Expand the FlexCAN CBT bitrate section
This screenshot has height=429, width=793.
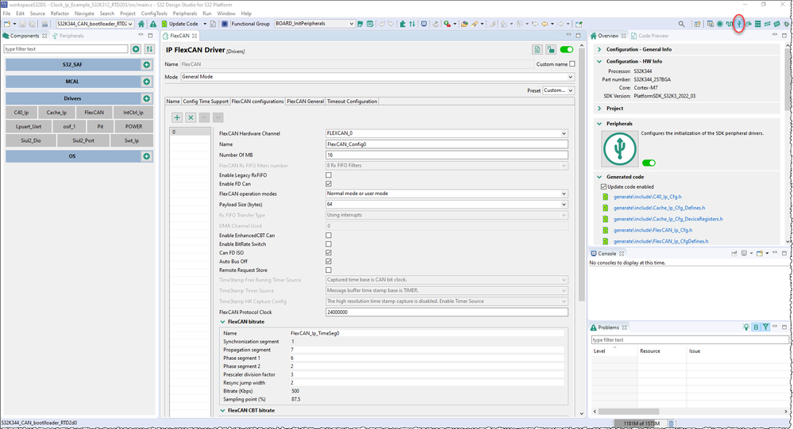pos(222,411)
